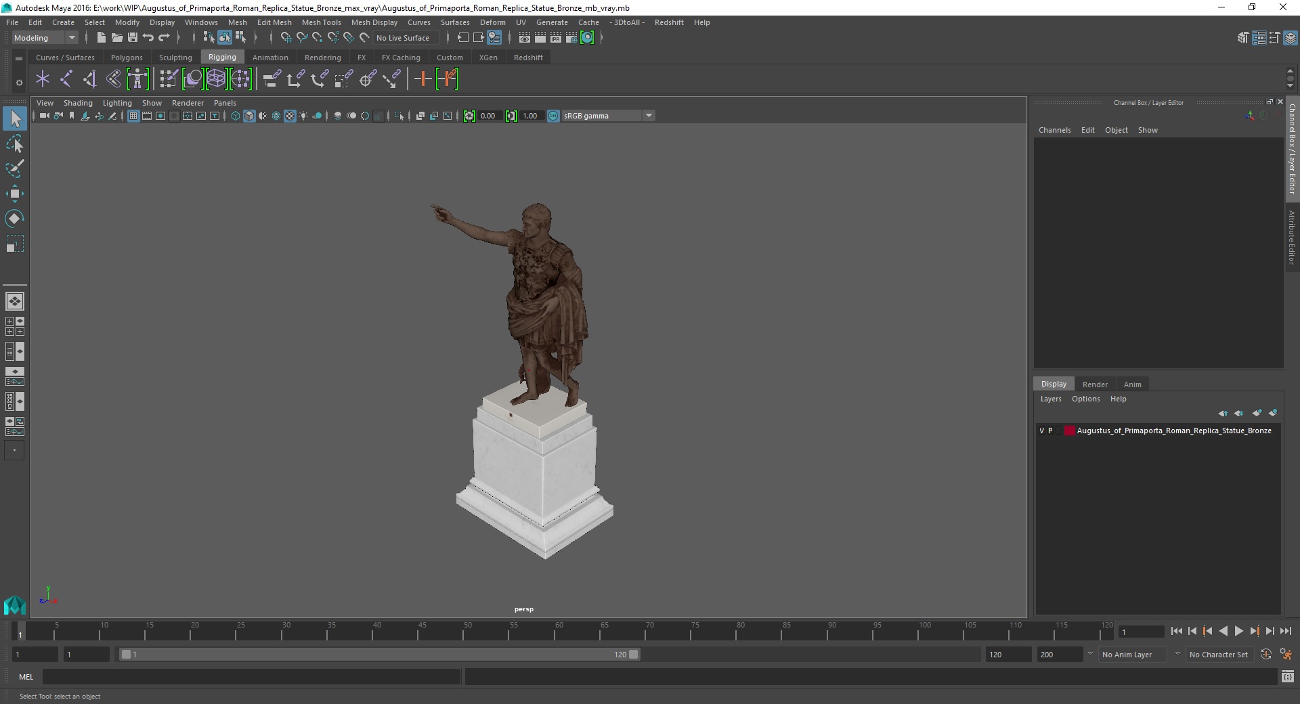
Task: Open the Mesh Tools menu
Action: [321, 22]
